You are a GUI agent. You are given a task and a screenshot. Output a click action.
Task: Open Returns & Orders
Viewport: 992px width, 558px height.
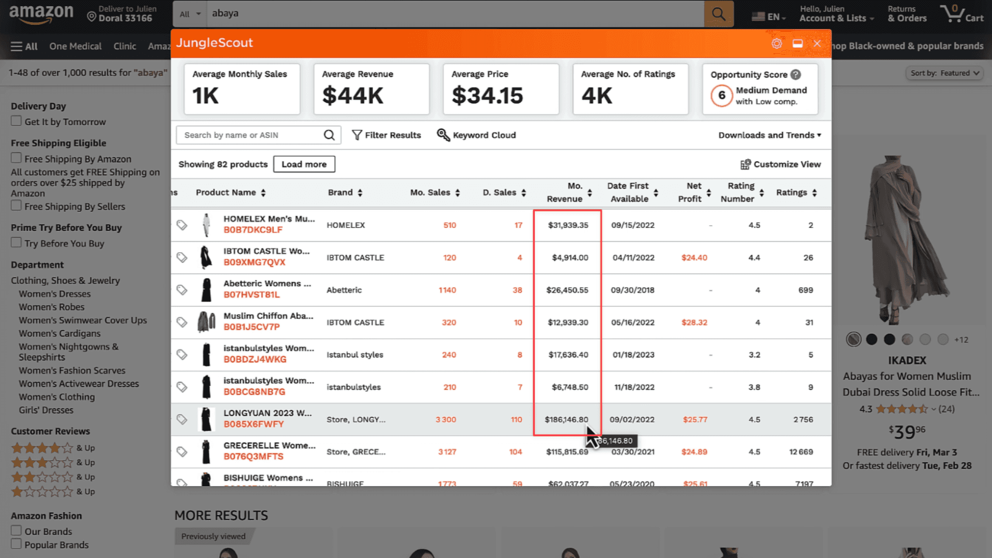[x=907, y=14]
